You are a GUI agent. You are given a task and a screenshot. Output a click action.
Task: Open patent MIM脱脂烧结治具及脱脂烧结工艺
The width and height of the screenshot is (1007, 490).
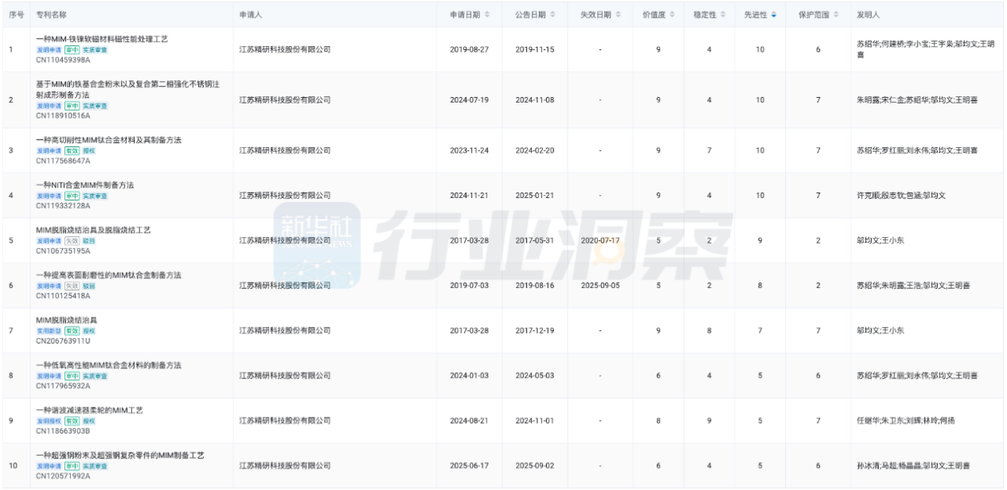93,230
